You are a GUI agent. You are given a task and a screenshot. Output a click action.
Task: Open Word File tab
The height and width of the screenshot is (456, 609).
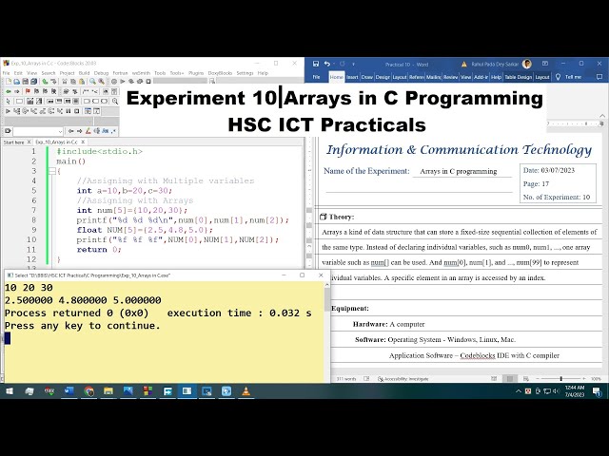[x=317, y=77]
